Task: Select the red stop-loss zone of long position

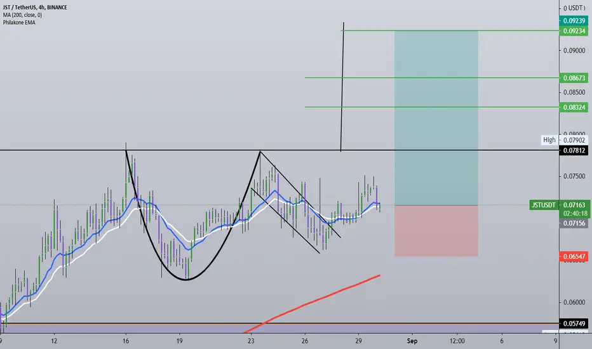Action: coord(436,231)
